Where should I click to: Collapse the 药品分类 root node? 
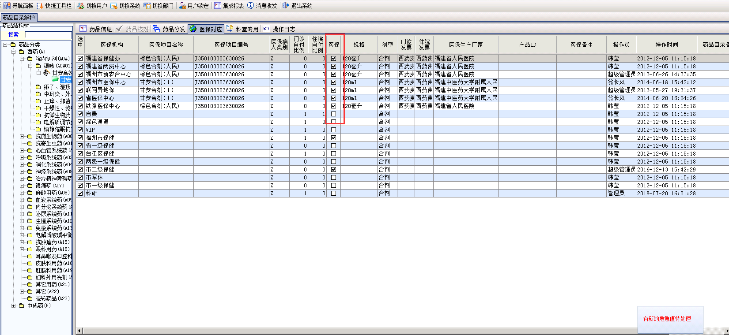pos(5,45)
